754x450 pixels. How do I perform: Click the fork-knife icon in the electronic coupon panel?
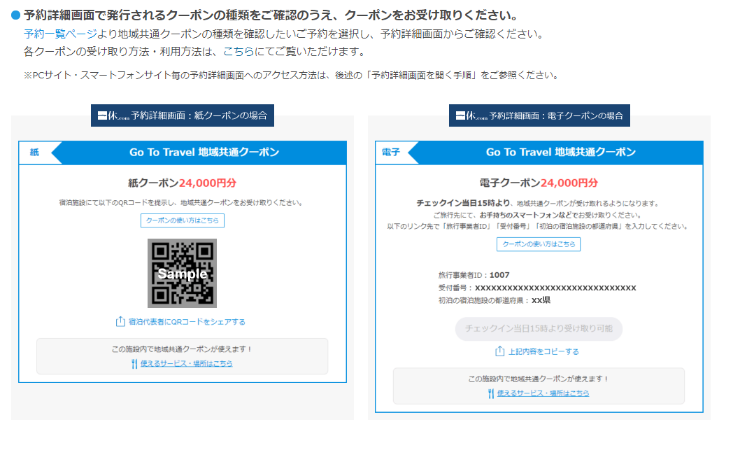tap(490, 394)
